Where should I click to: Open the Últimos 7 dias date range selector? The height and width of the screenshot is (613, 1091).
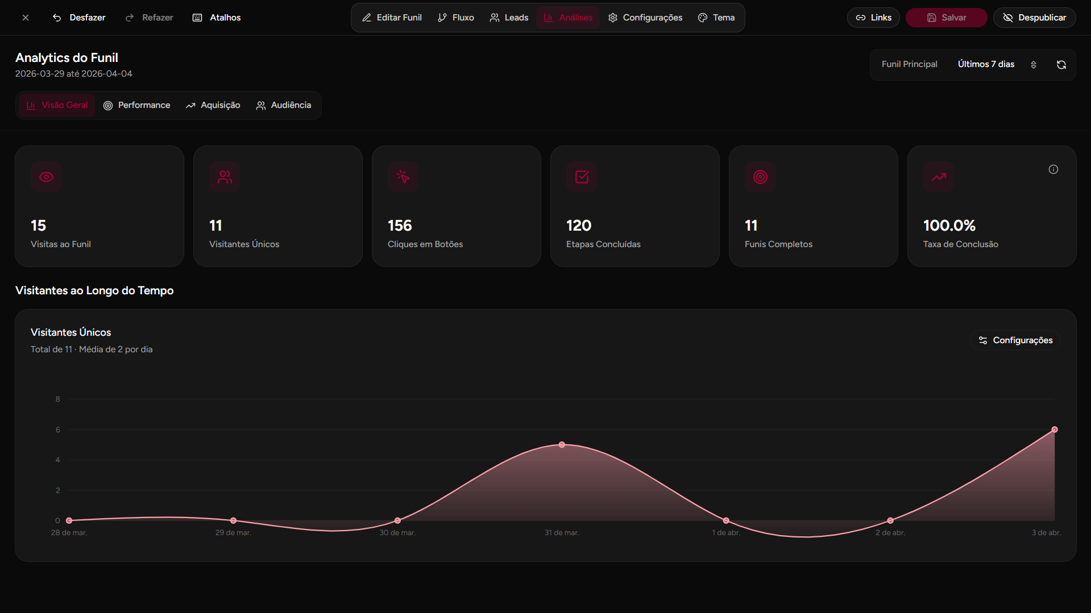point(986,64)
